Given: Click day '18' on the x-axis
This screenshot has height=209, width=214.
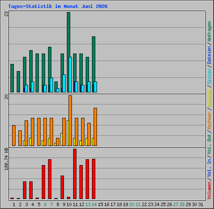Looking at the screenshot, I should point(119,204).
